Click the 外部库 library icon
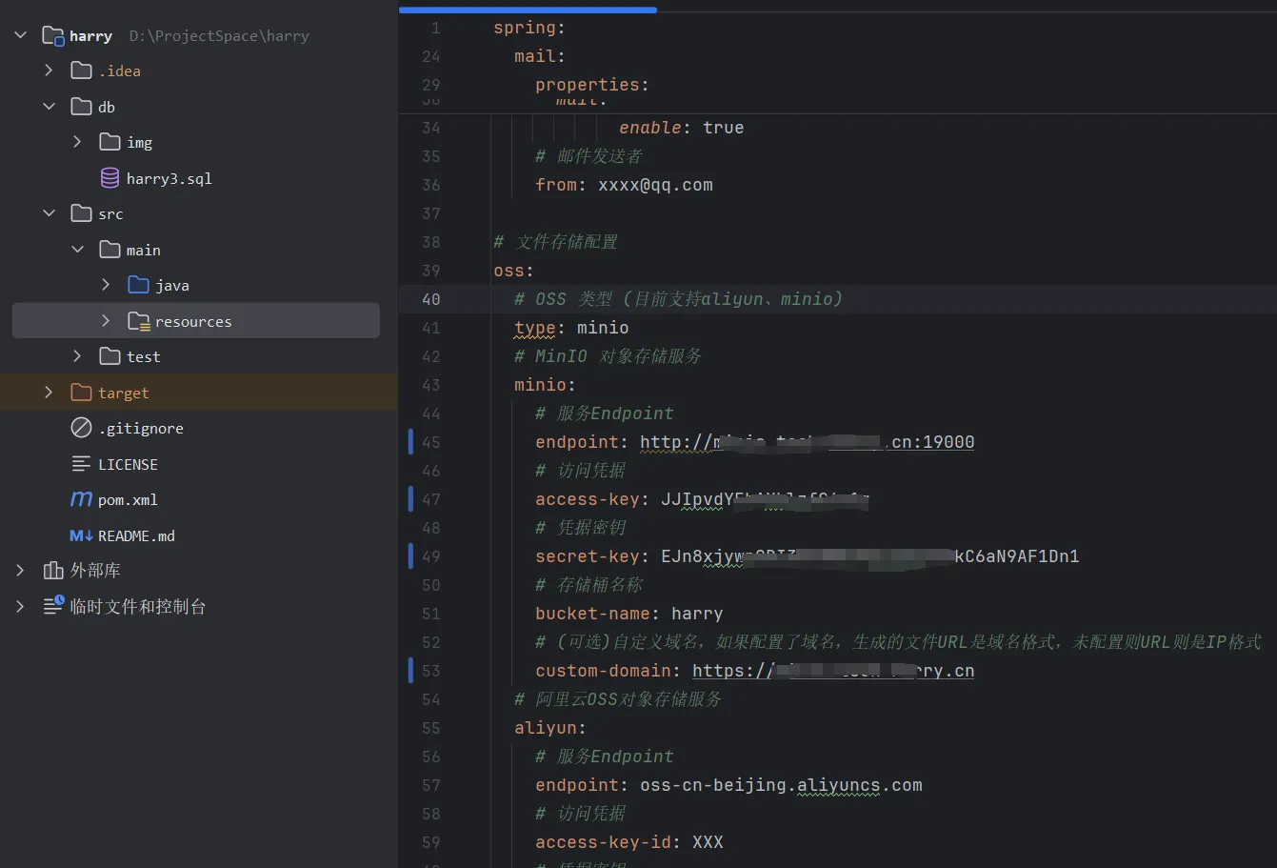1277x868 pixels. tap(53, 570)
